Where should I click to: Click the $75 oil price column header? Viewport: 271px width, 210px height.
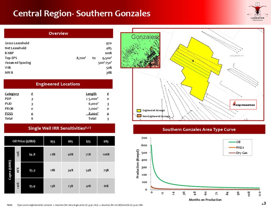(88, 141)
